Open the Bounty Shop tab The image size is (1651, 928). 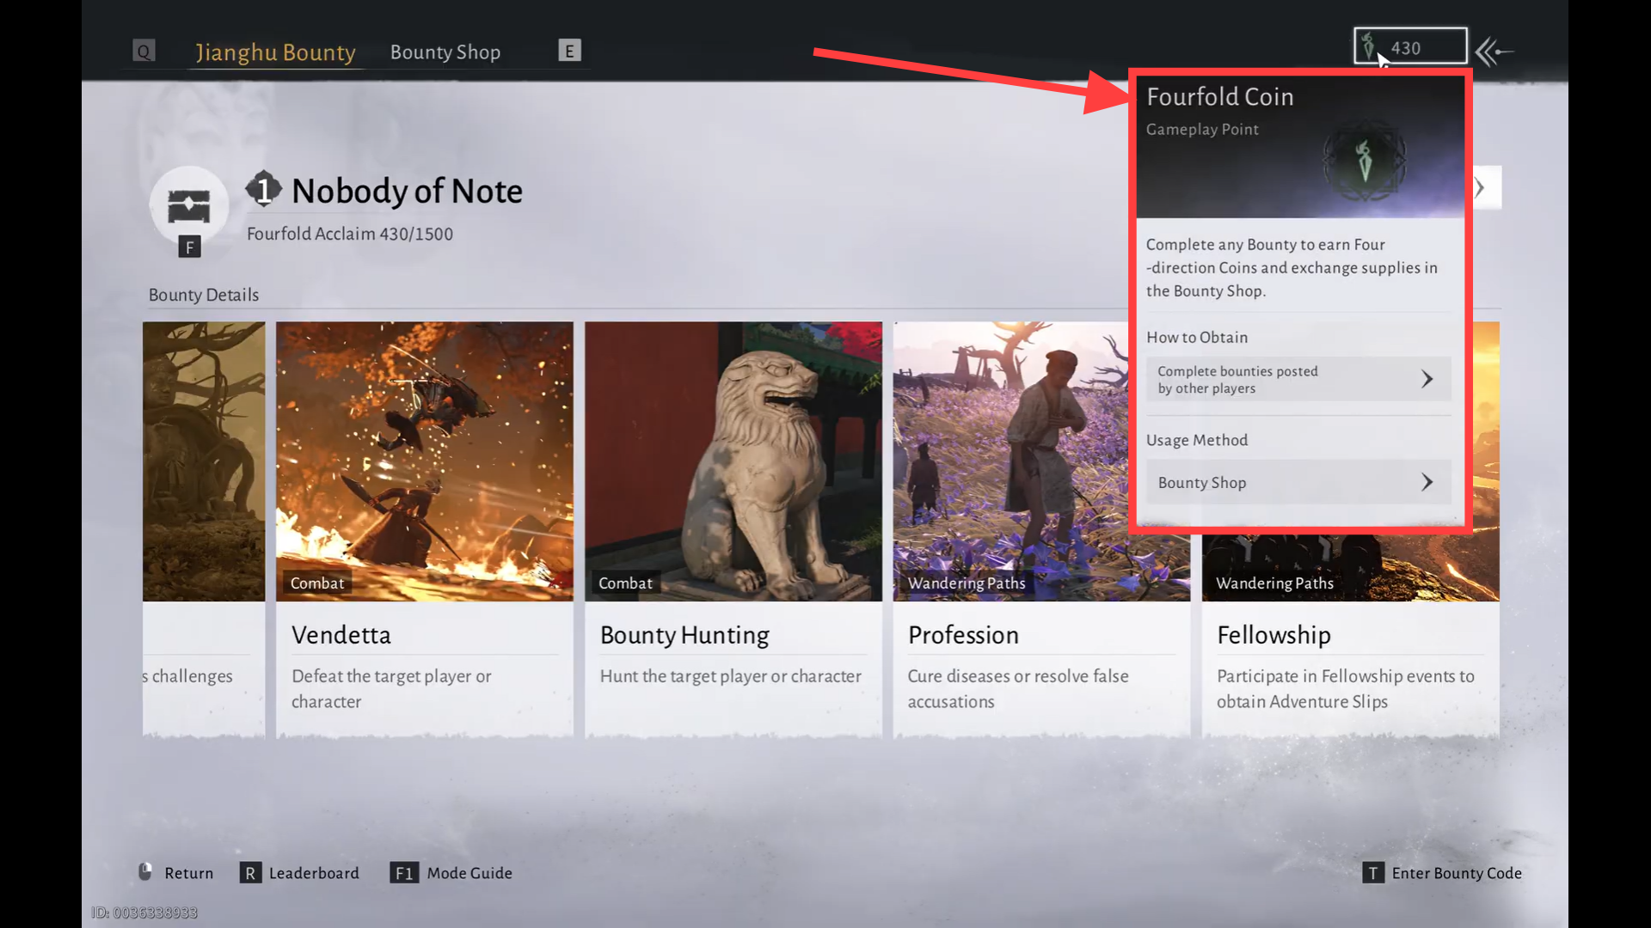[445, 52]
